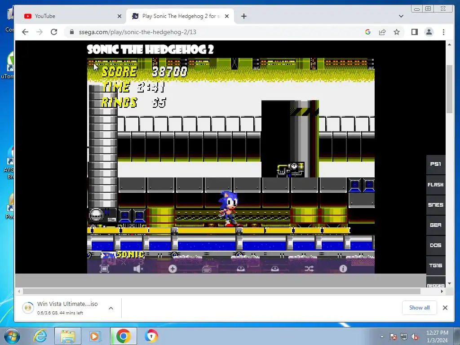Open the SNES games sidebar tab
Viewport: 460px width, 345px height.
coord(436,205)
